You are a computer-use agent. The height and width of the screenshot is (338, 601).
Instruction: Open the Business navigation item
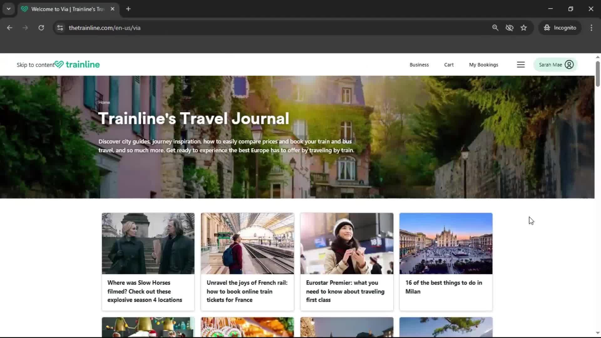point(419,64)
